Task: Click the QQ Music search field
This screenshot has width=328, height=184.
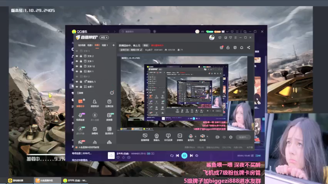Action: (x=135, y=31)
